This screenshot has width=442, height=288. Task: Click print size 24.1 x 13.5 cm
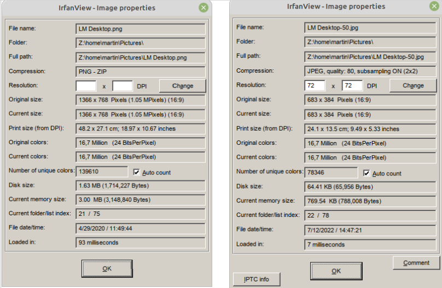[370, 129]
